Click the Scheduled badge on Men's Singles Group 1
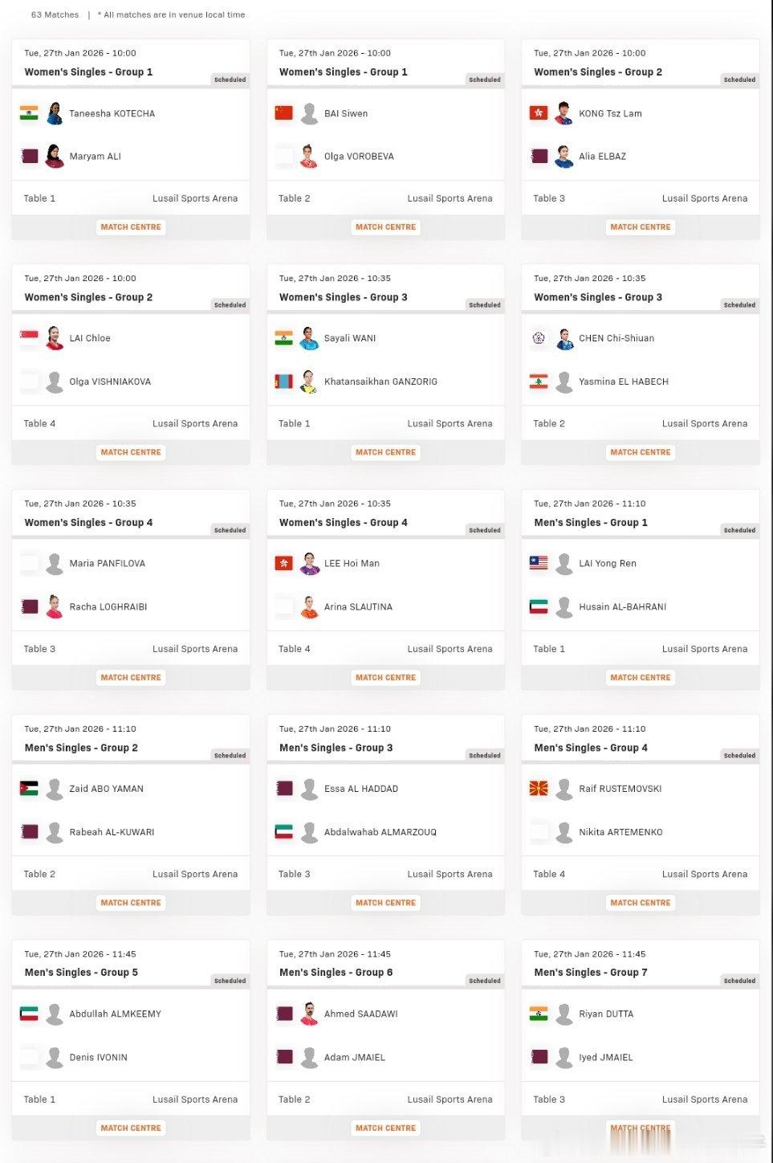 (x=739, y=530)
